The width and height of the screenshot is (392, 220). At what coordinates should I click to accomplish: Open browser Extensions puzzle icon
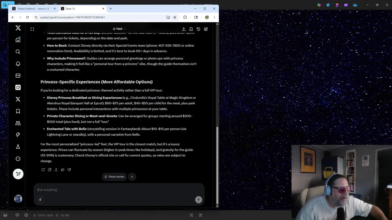click(x=185, y=17)
